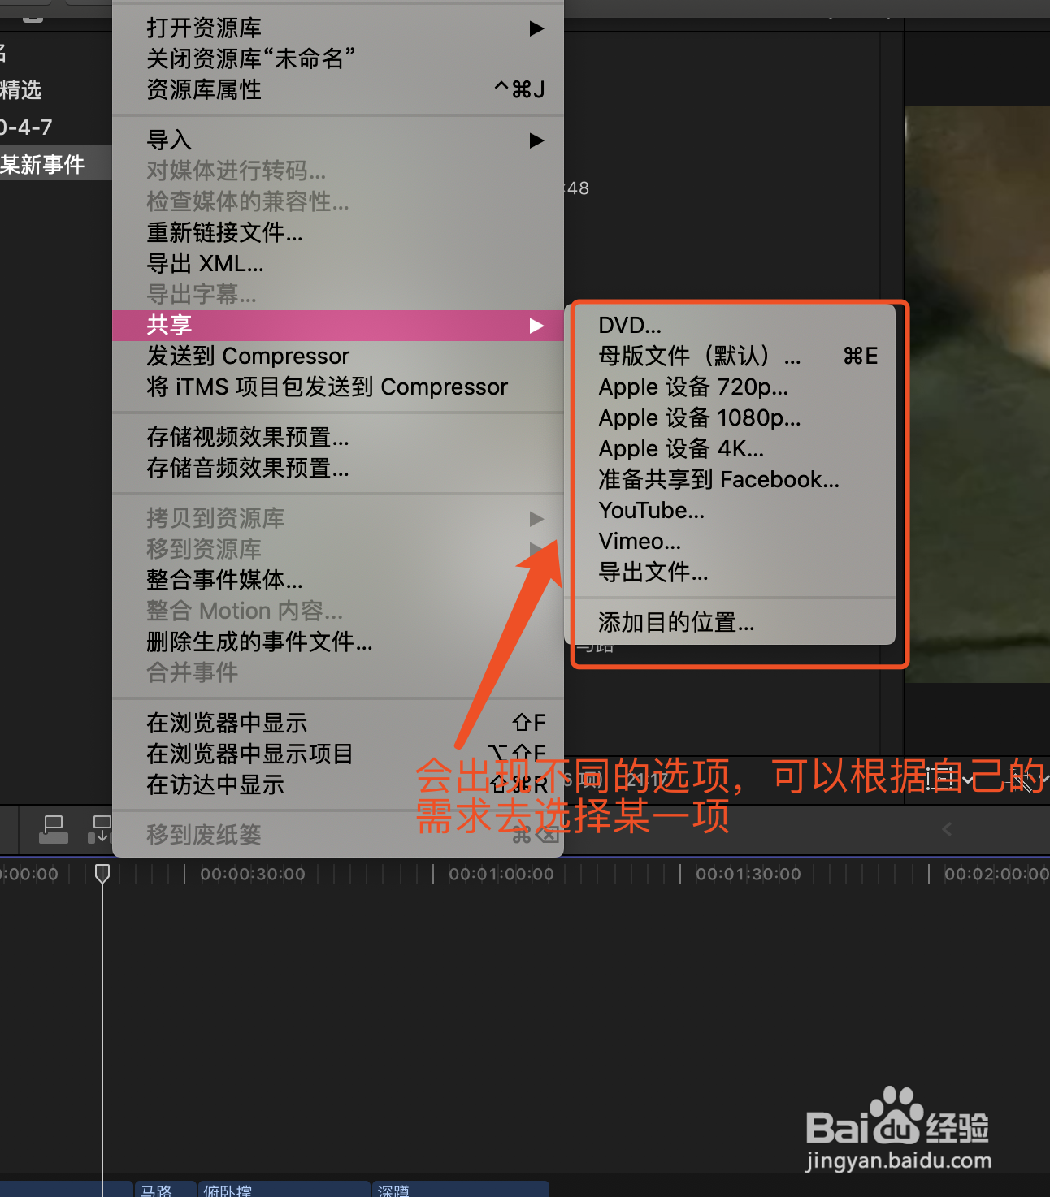Select the Vimeo sharing option
Screen dimensions: 1050x1197
click(639, 541)
